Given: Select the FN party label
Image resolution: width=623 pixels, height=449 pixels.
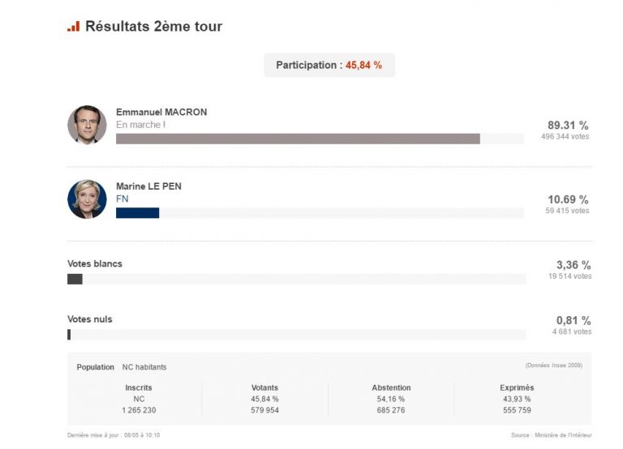Looking at the screenshot, I should point(122,199).
